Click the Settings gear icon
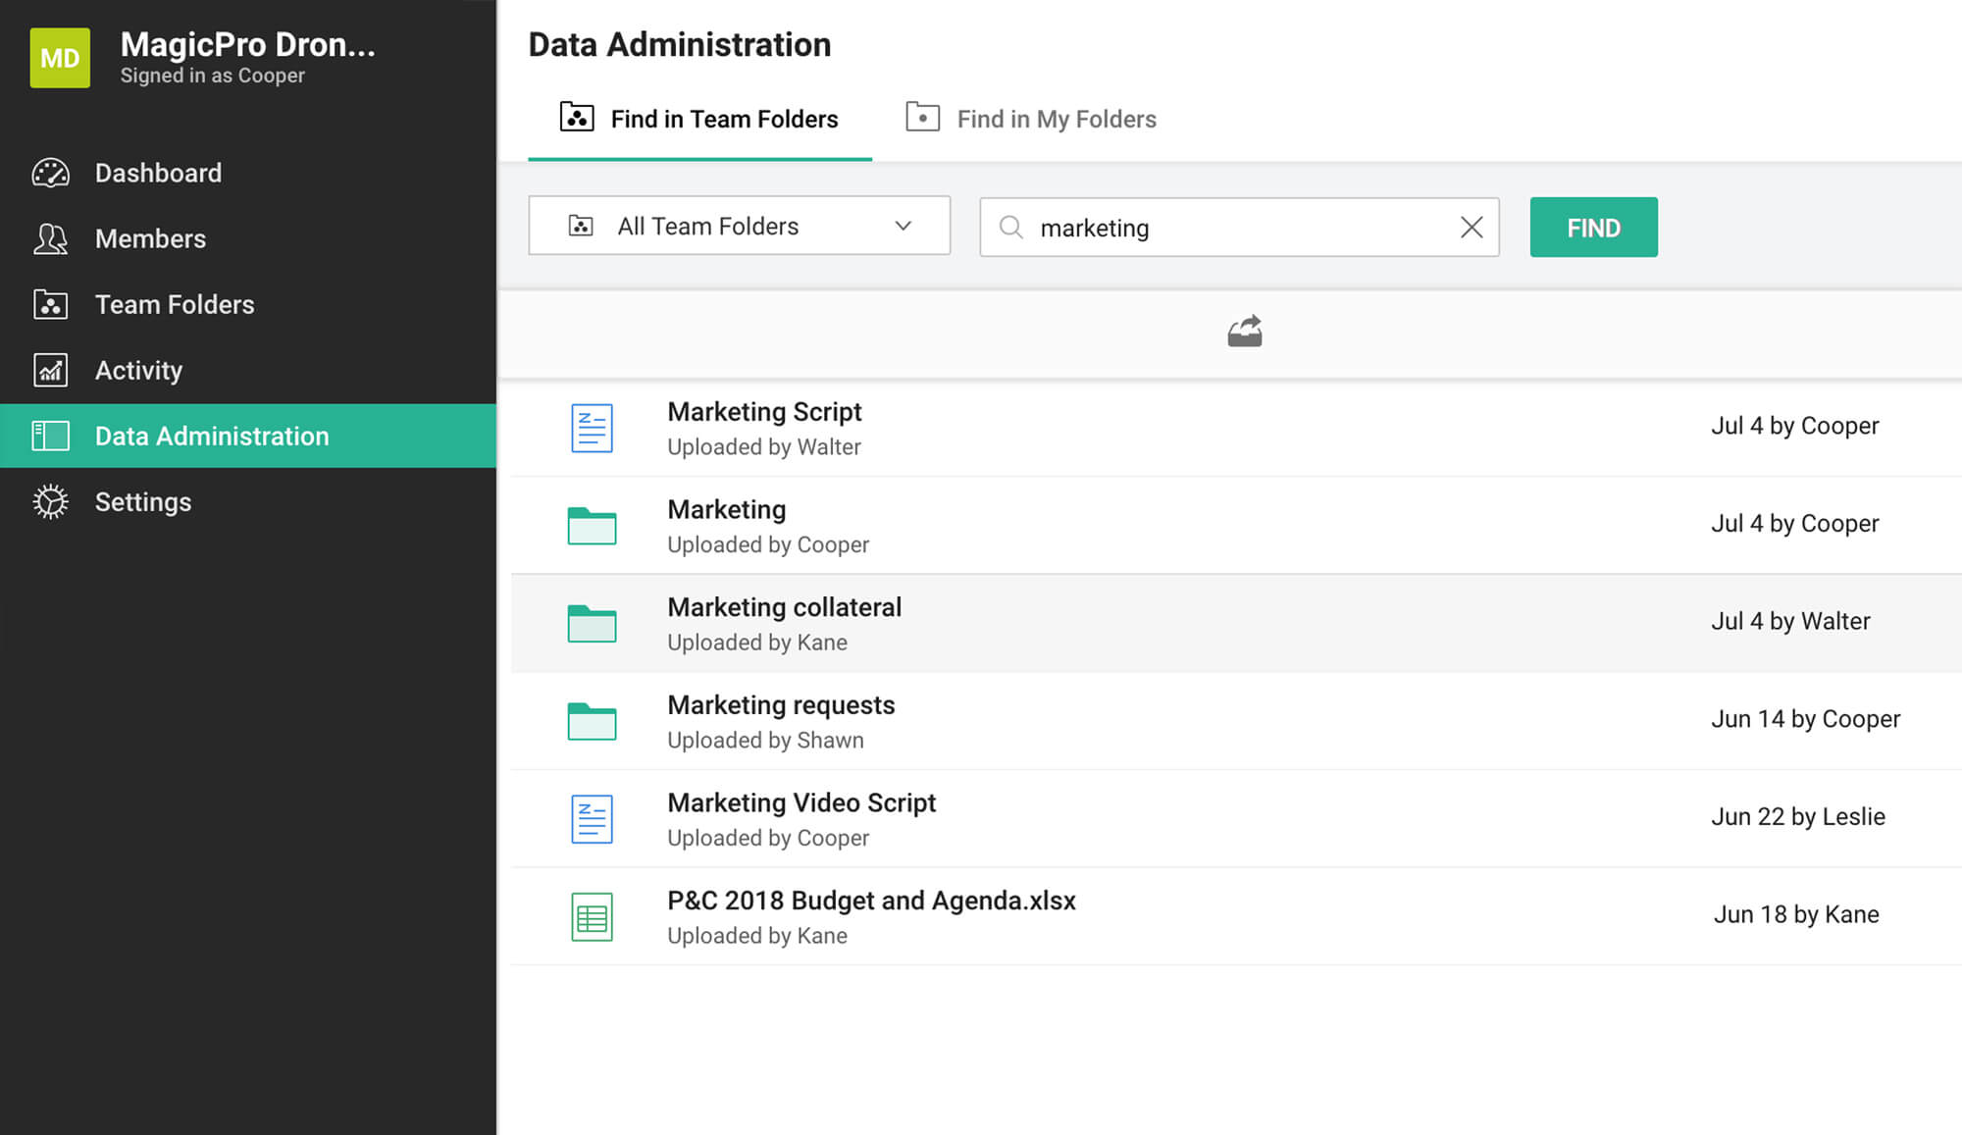The width and height of the screenshot is (1962, 1135). [x=51, y=501]
